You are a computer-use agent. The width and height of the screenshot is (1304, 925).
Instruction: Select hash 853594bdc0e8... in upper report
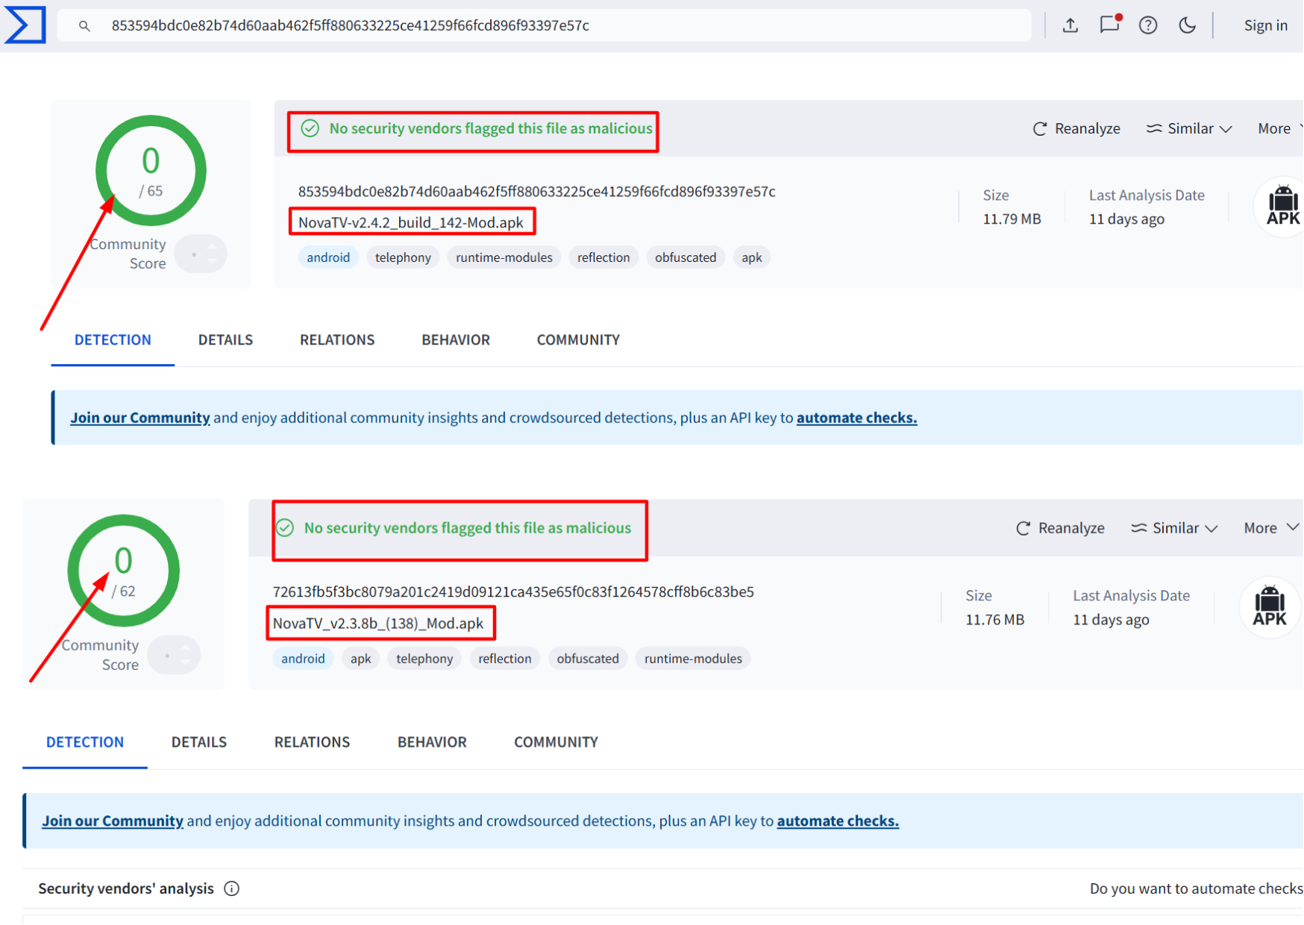pyautogui.click(x=536, y=192)
